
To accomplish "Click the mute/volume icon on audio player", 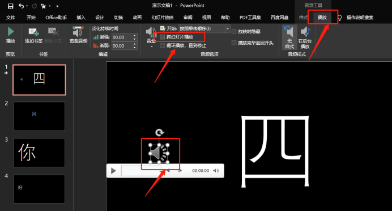I will pyautogui.click(x=216, y=171).
